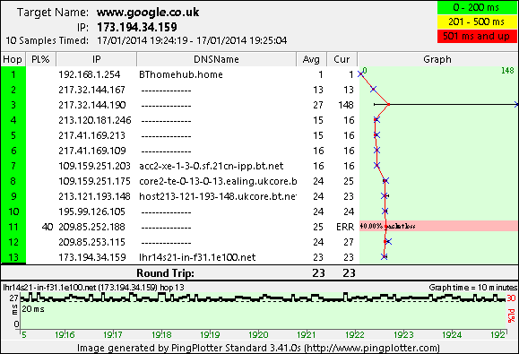This screenshot has width=519, height=354.
Task: Select the yellow 201 - 500 ms legend
Action: tap(477, 22)
